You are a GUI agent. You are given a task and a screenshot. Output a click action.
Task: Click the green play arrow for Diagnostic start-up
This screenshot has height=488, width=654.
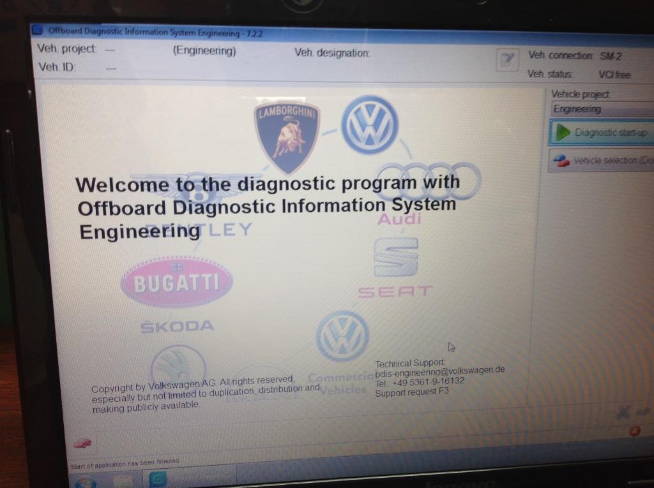pos(563,133)
